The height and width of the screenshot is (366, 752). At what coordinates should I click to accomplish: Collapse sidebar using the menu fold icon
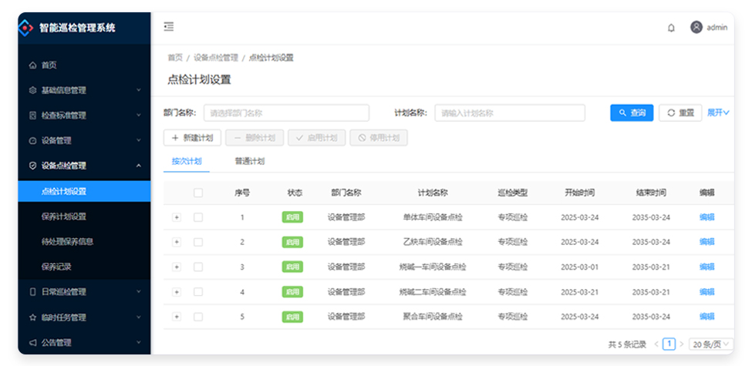(169, 27)
